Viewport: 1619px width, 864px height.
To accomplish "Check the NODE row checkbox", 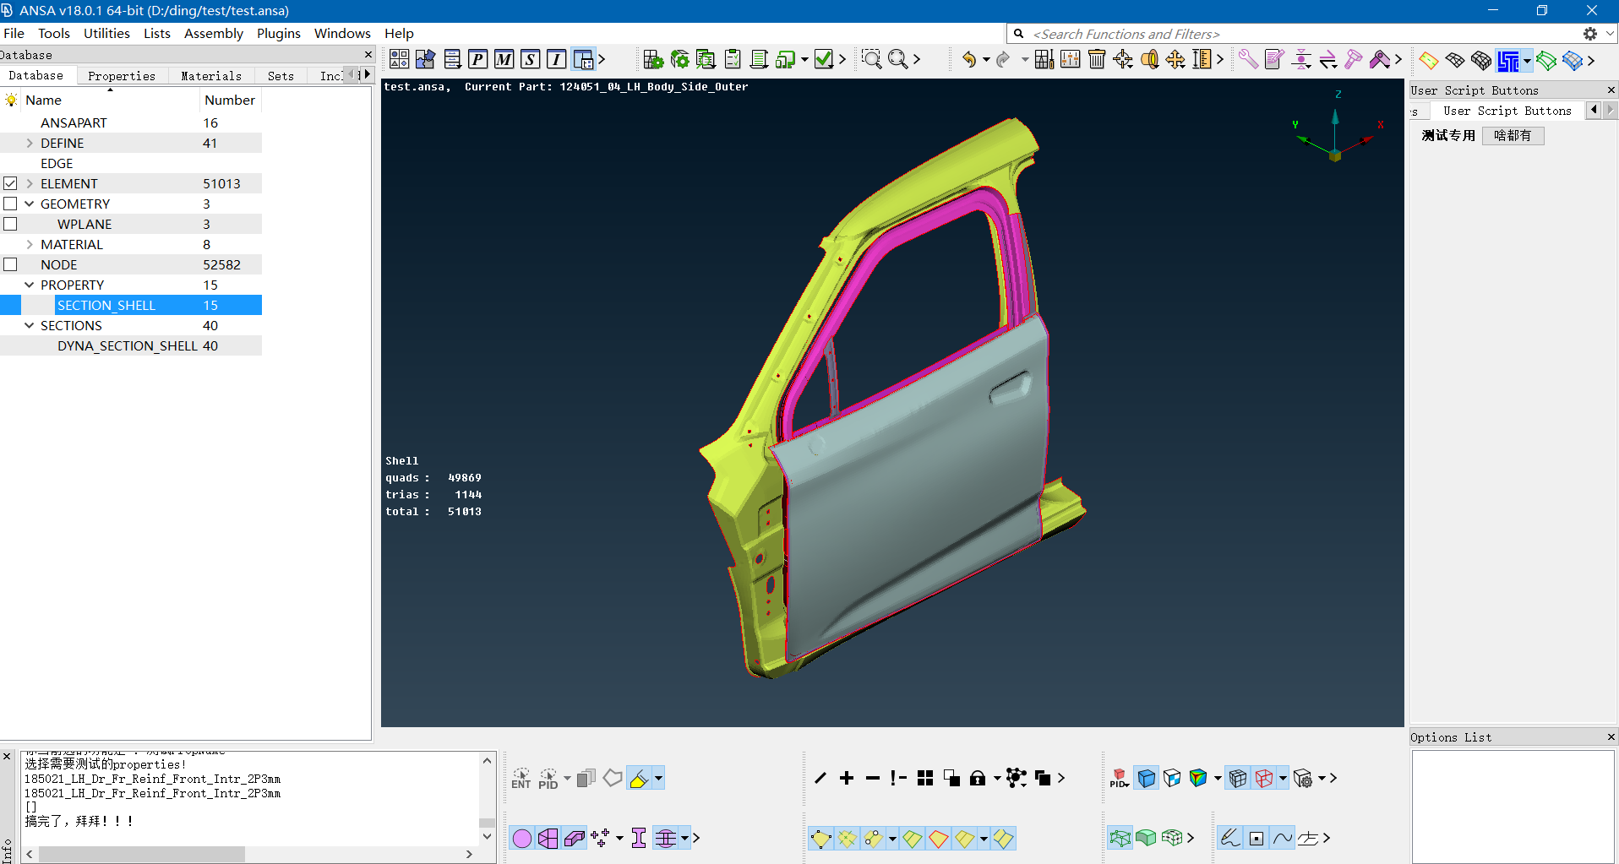I will point(10,264).
